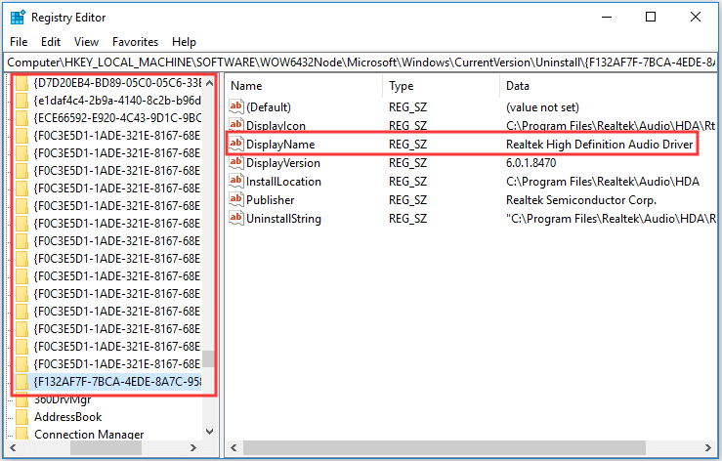The width and height of the screenshot is (722, 461).
Task: Select the DisplayVersion string icon
Action: (235, 162)
